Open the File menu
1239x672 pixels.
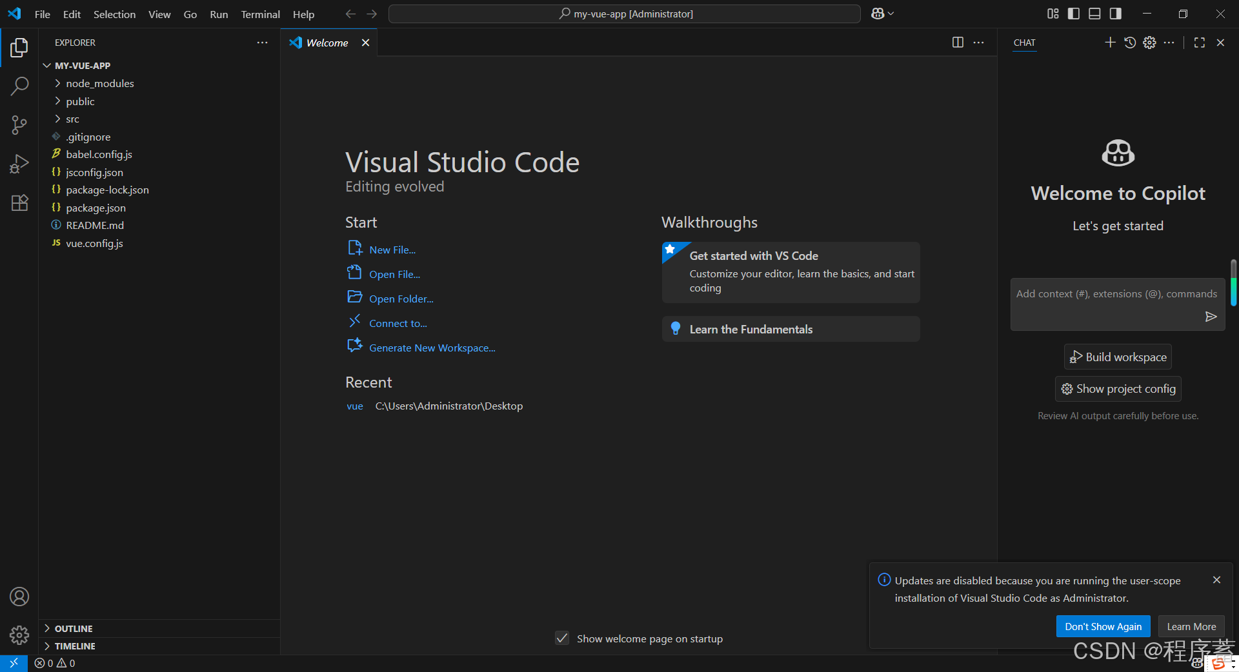click(x=42, y=14)
